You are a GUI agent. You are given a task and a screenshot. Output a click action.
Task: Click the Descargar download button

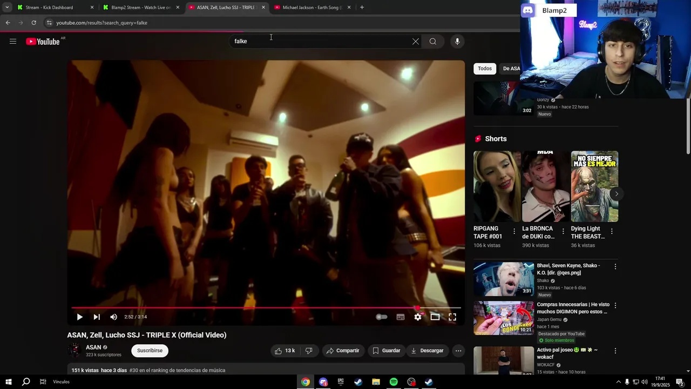tap(427, 351)
